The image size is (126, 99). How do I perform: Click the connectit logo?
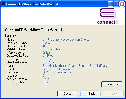coord(108,16)
